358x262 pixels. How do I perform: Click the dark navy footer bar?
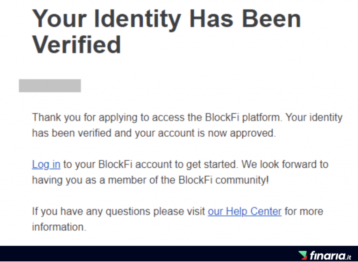coord(179,254)
